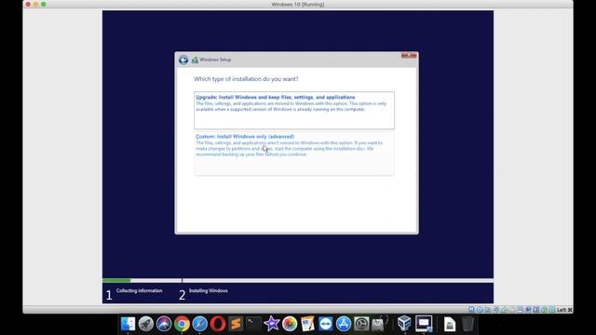
Task: Open the Trash in the Dock
Action: (467, 324)
